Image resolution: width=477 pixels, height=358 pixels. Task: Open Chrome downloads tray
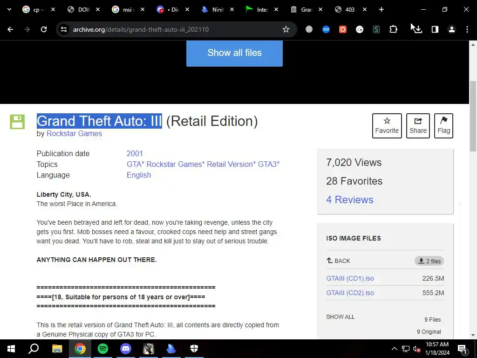pyautogui.click(x=418, y=29)
